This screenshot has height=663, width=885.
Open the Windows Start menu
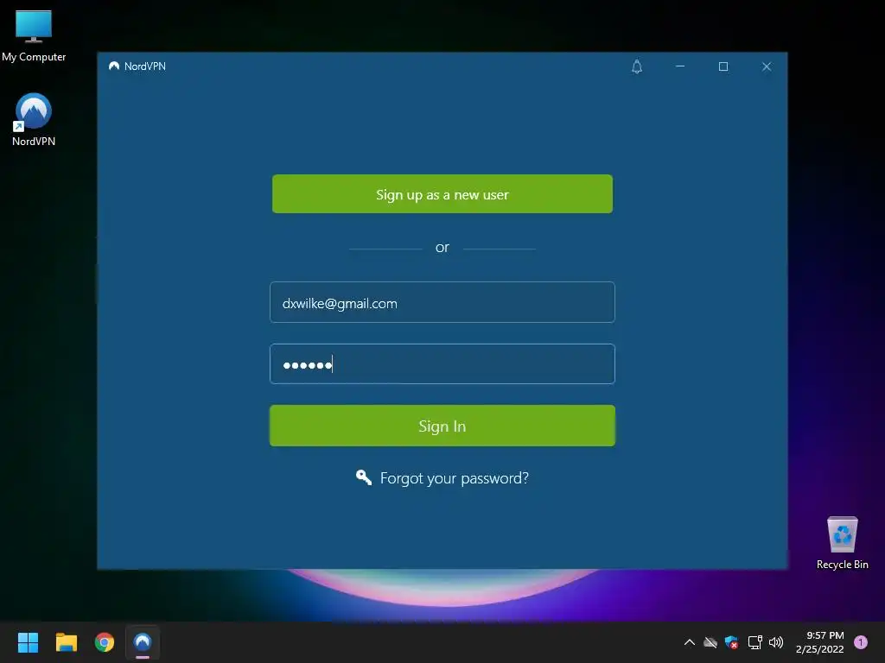coord(28,642)
